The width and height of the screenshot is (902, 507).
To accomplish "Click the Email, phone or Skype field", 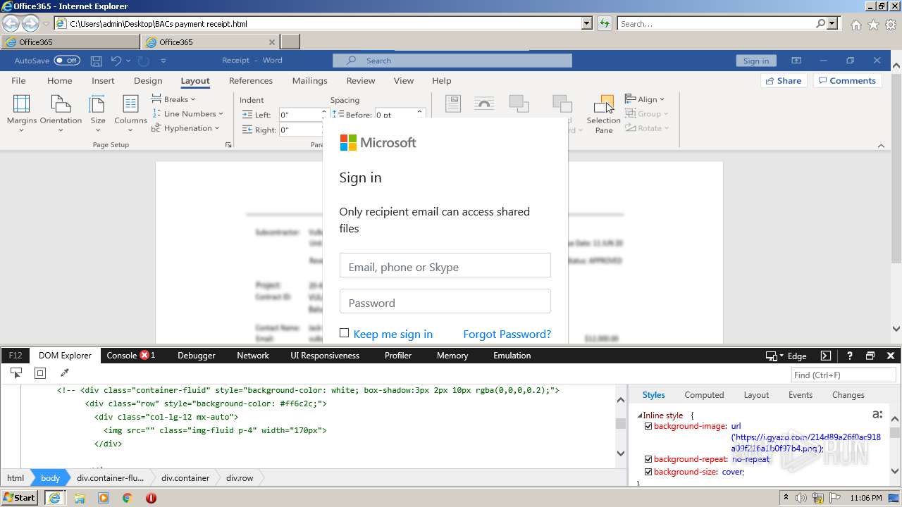I will pyautogui.click(x=445, y=265).
